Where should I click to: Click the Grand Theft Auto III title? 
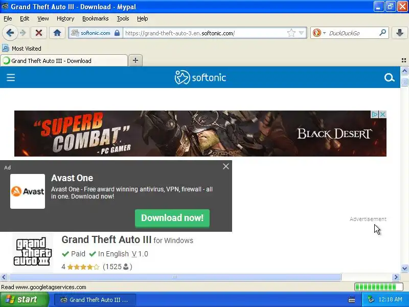tap(106, 239)
